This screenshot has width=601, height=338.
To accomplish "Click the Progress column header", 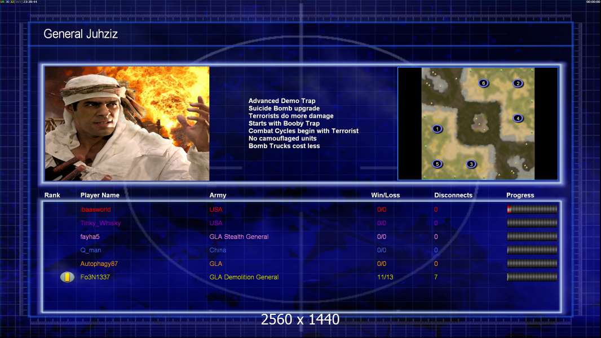I will [520, 195].
